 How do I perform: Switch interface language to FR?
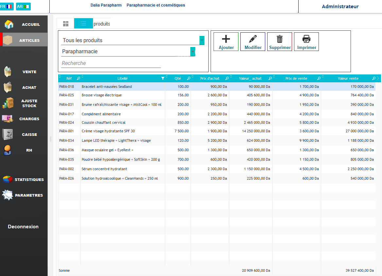(x=7, y=6)
